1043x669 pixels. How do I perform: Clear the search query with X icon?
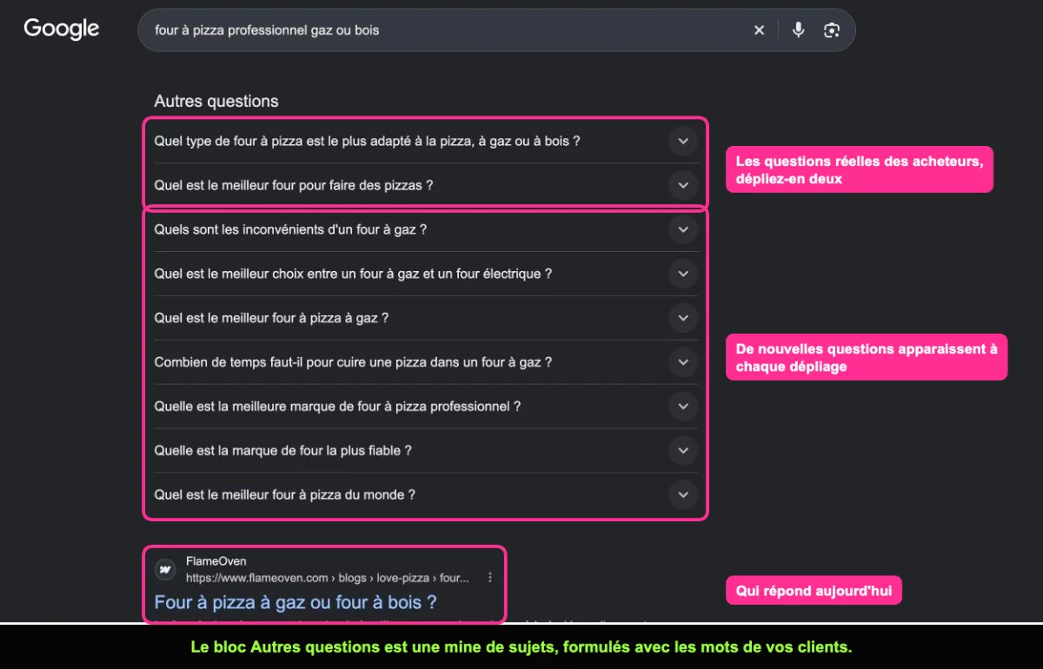(x=759, y=30)
